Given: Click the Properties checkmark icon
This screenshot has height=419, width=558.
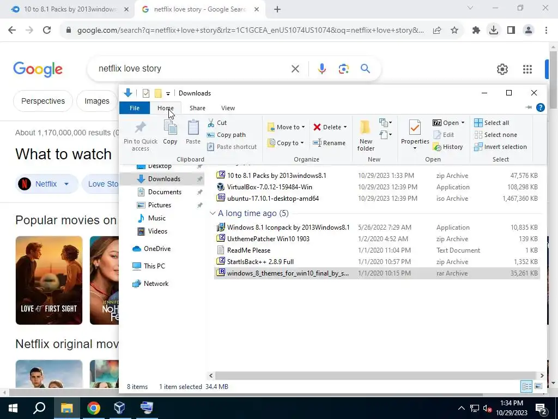Looking at the screenshot, I should [415, 128].
